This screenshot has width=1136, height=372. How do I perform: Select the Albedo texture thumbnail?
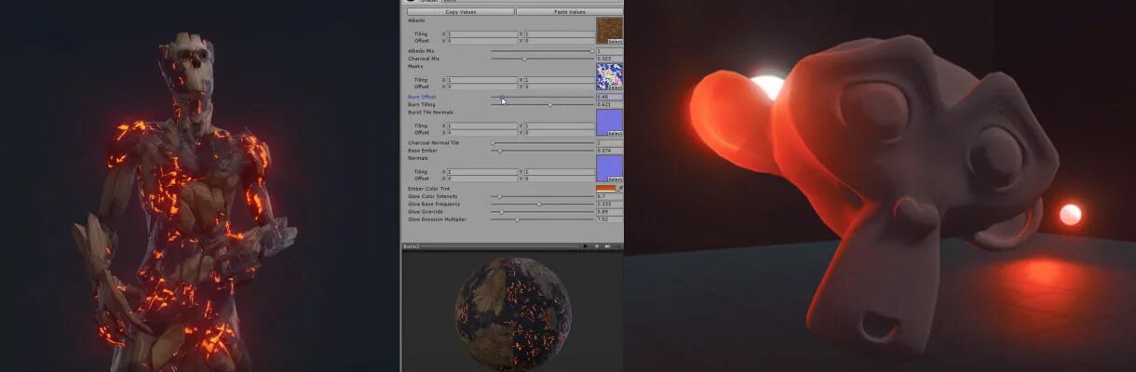[609, 31]
